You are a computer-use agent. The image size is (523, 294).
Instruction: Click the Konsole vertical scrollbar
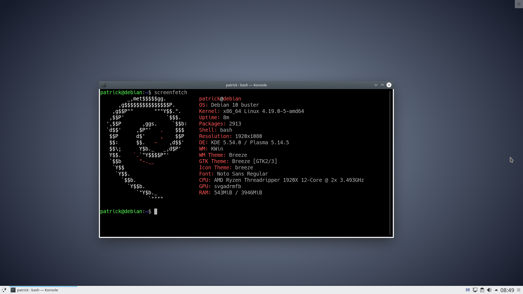pyautogui.click(x=390, y=163)
